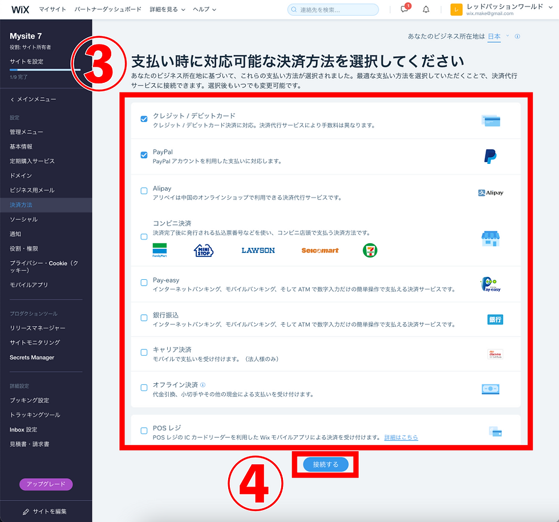Viewport: 559px width, 522px height.
Task: Open リリースマネージャー in sidebar
Action: click(38, 328)
